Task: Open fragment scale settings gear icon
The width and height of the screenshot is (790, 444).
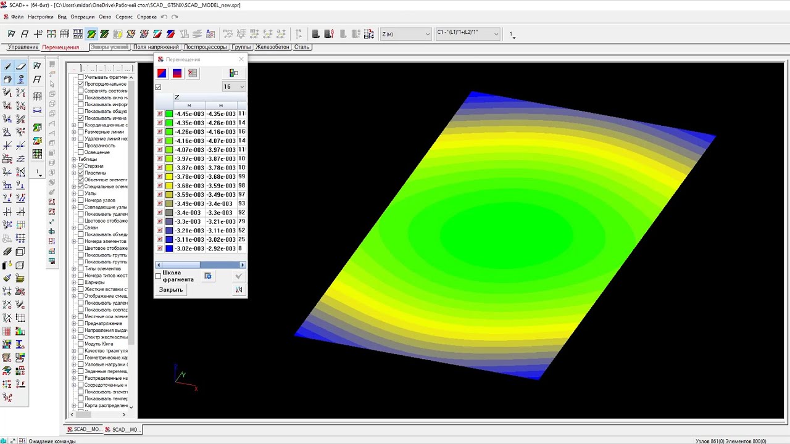Action: [x=208, y=276]
